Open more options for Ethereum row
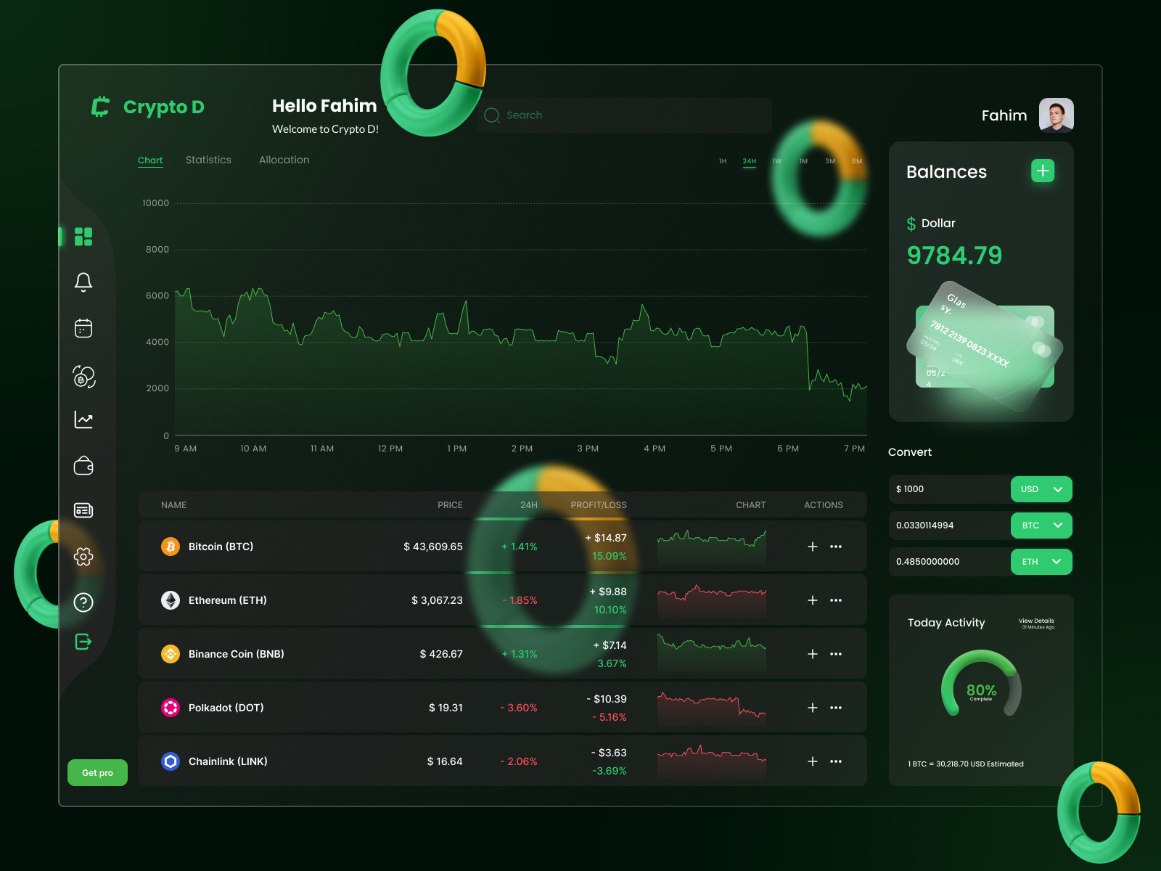The width and height of the screenshot is (1161, 871). [x=836, y=600]
